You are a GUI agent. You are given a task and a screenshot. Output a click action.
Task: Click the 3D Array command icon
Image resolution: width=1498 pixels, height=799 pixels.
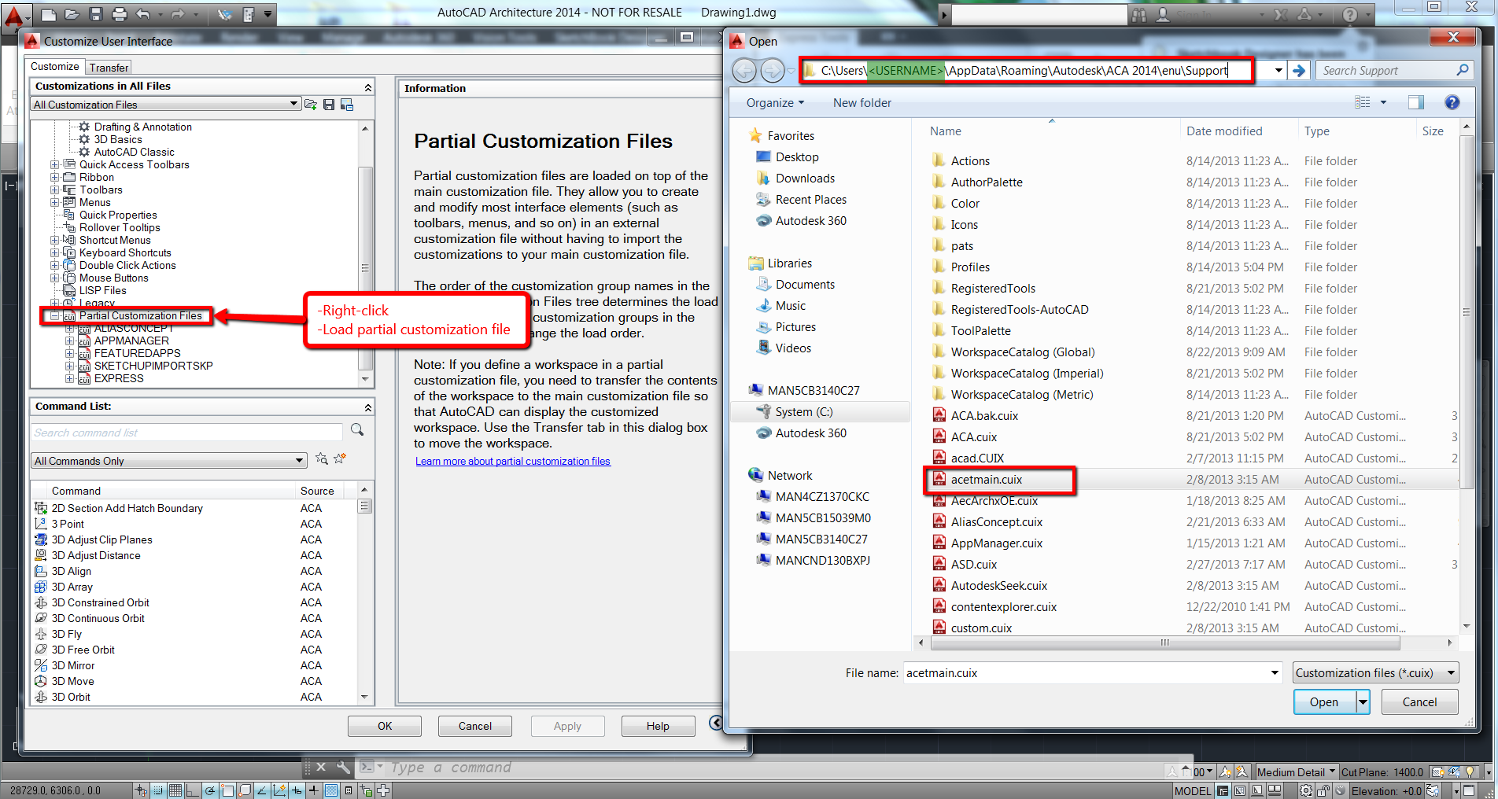pyautogui.click(x=42, y=587)
